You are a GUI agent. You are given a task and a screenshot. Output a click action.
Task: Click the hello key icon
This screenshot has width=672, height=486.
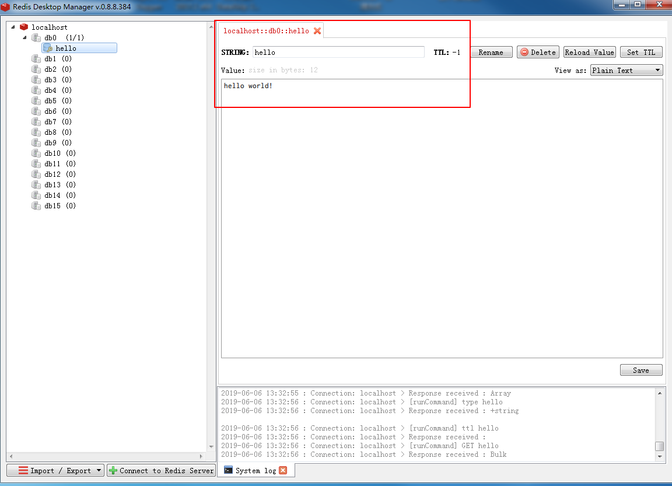click(x=48, y=48)
